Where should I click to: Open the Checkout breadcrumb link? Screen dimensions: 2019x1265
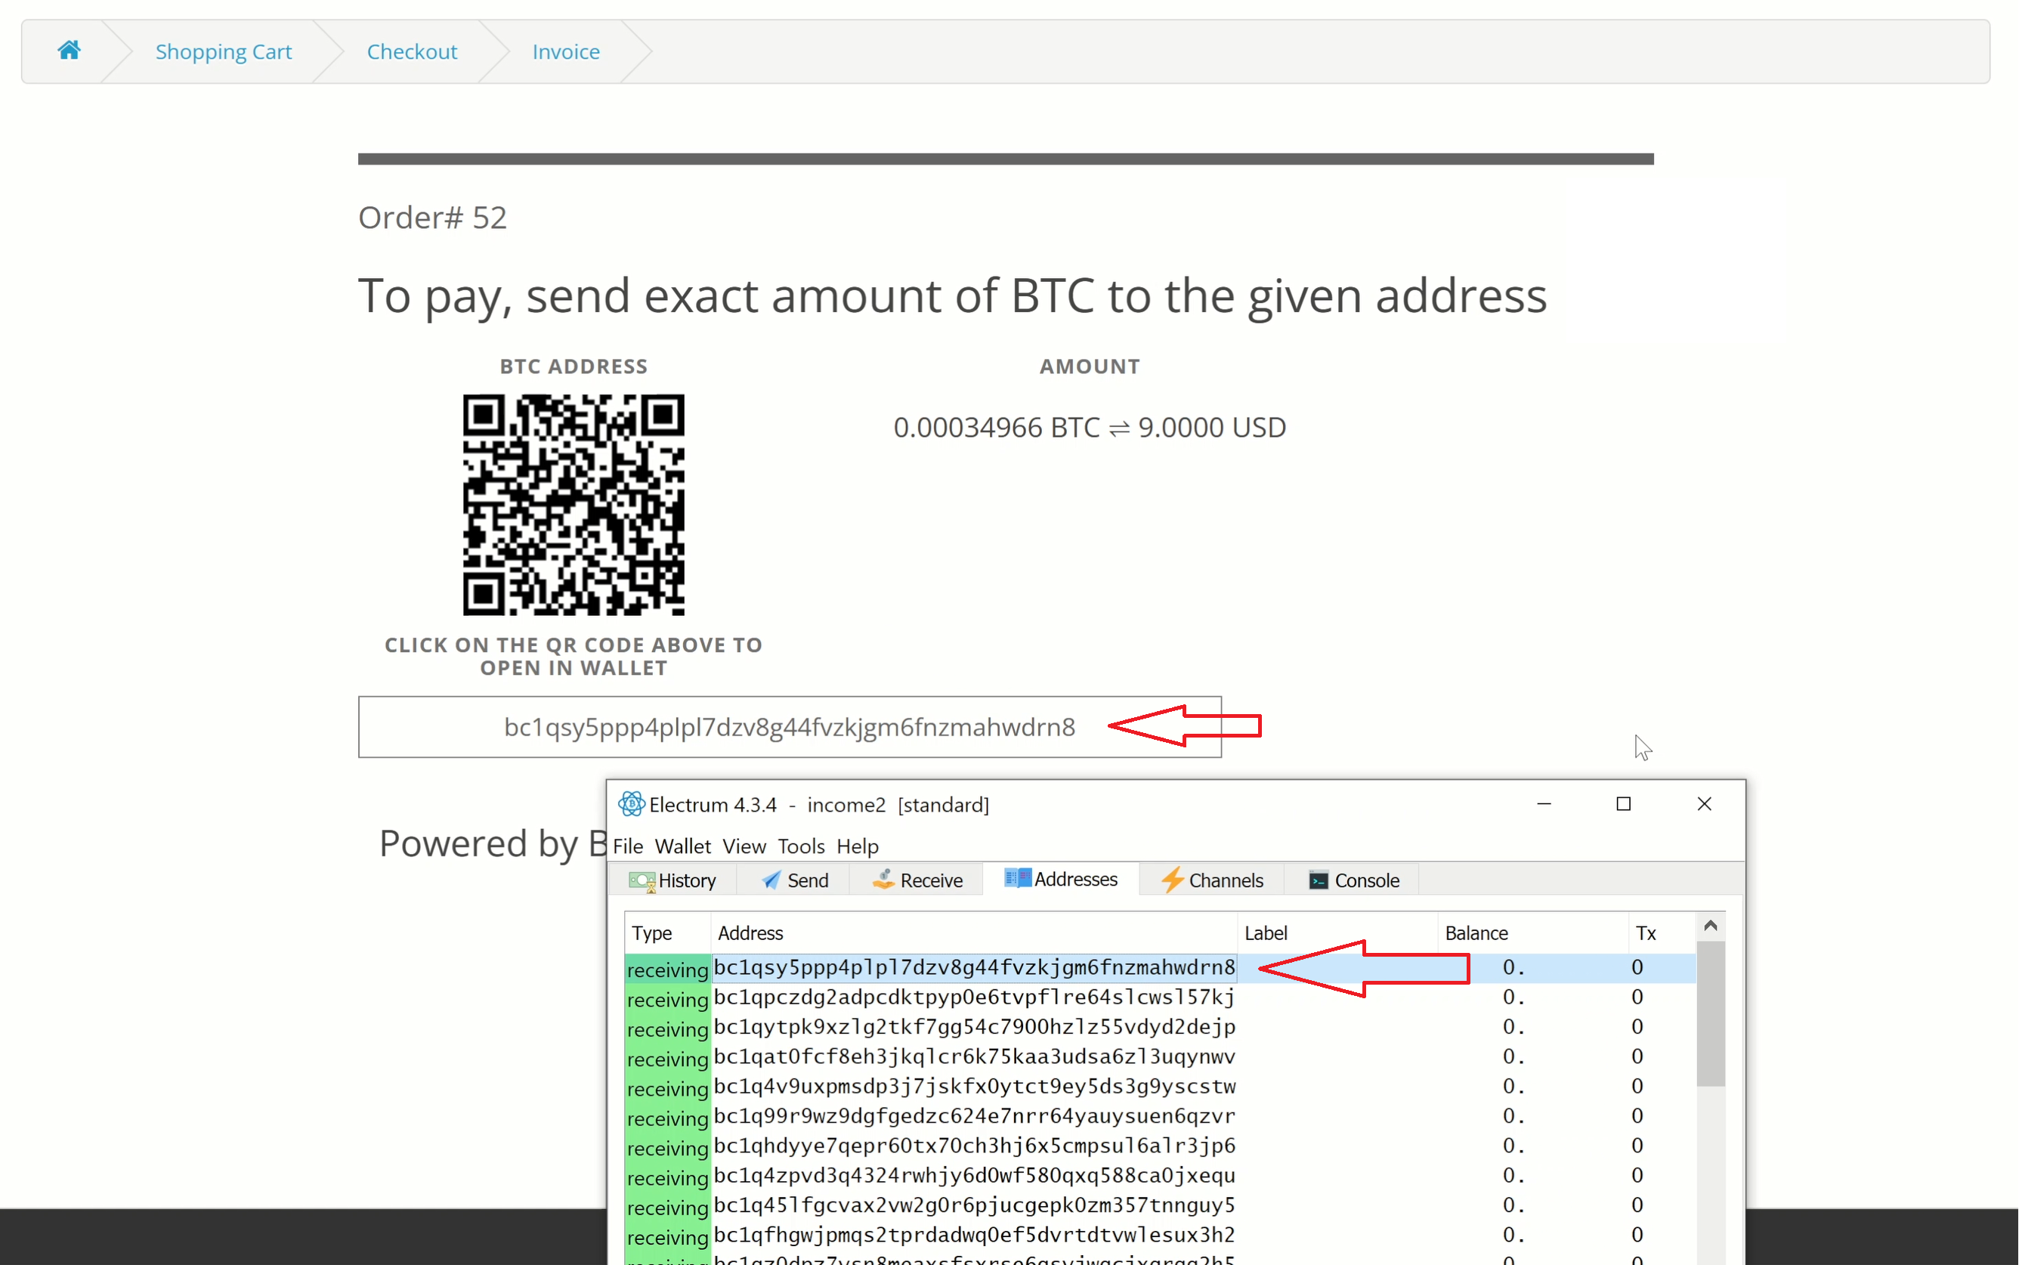pos(412,52)
